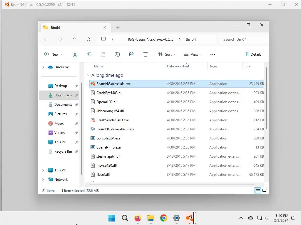Switch to large thumbnails view icon in status bar
This screenshot has height=225, width=301.
(264, 190)
